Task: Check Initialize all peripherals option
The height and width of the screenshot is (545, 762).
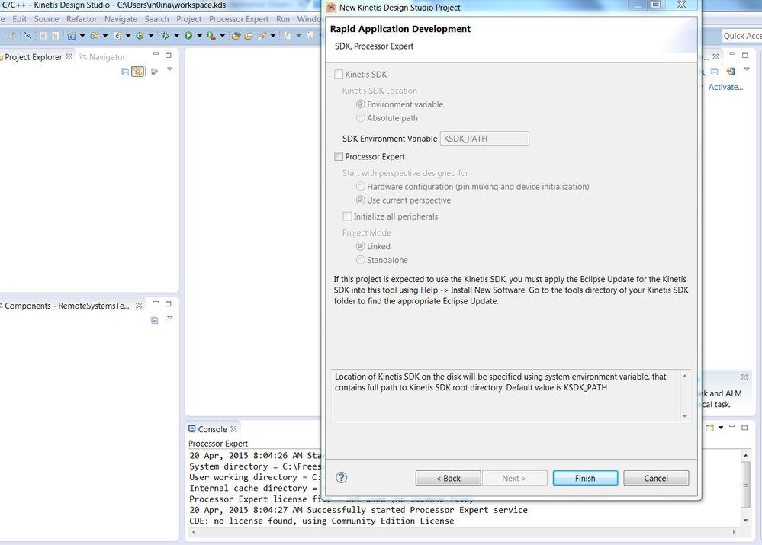Action: 348,216
